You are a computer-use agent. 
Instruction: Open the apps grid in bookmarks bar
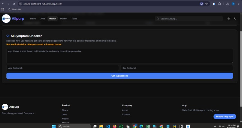point(2,9)
